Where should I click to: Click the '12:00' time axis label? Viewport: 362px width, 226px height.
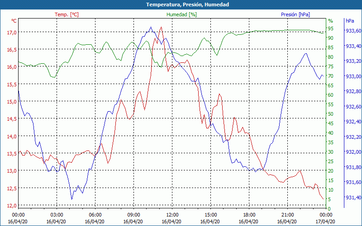[x=172, y=215]
